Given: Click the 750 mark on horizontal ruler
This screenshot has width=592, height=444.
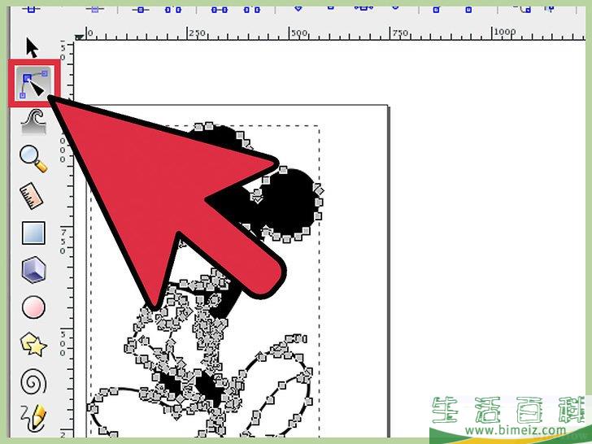Looking at the screenshot, I should (x=400, y=33).
